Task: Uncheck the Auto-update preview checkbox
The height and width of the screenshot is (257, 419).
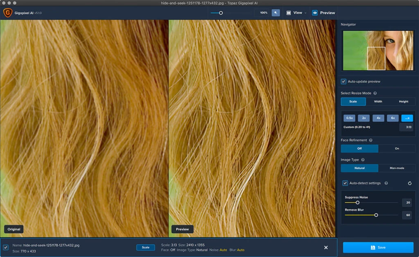Action: tap(344, 82)
